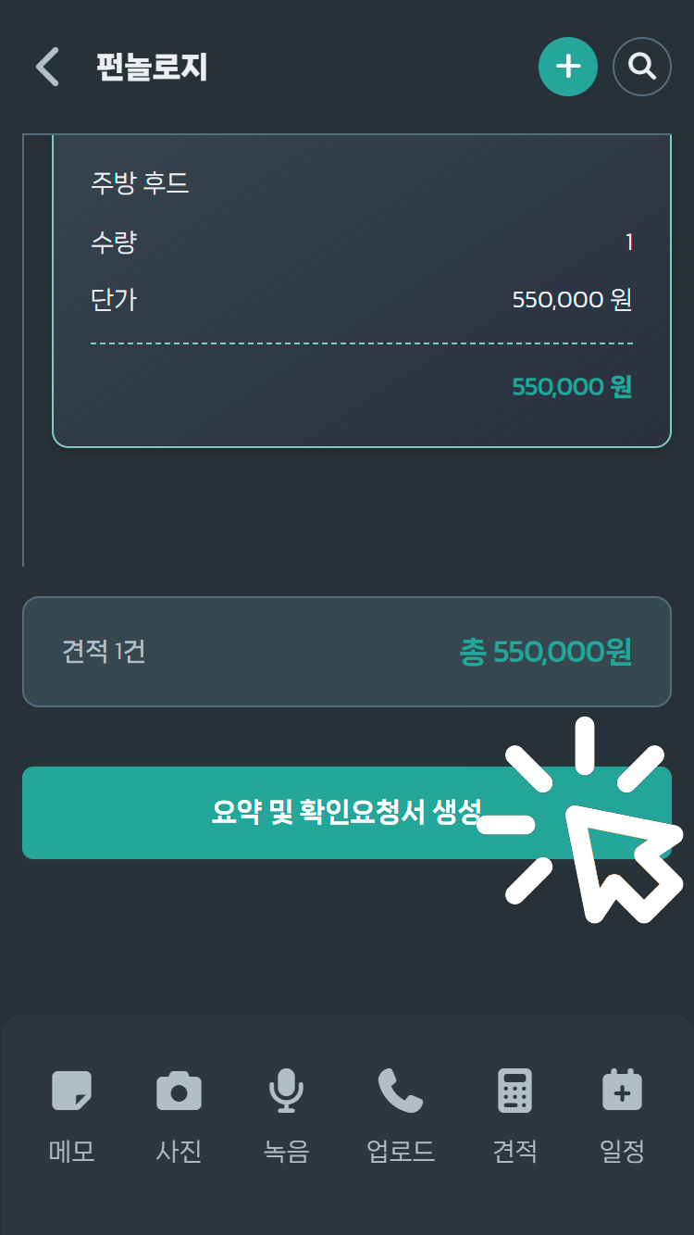
Task: Click the calculator estimate icon
Action: (x=514, y=1091)
